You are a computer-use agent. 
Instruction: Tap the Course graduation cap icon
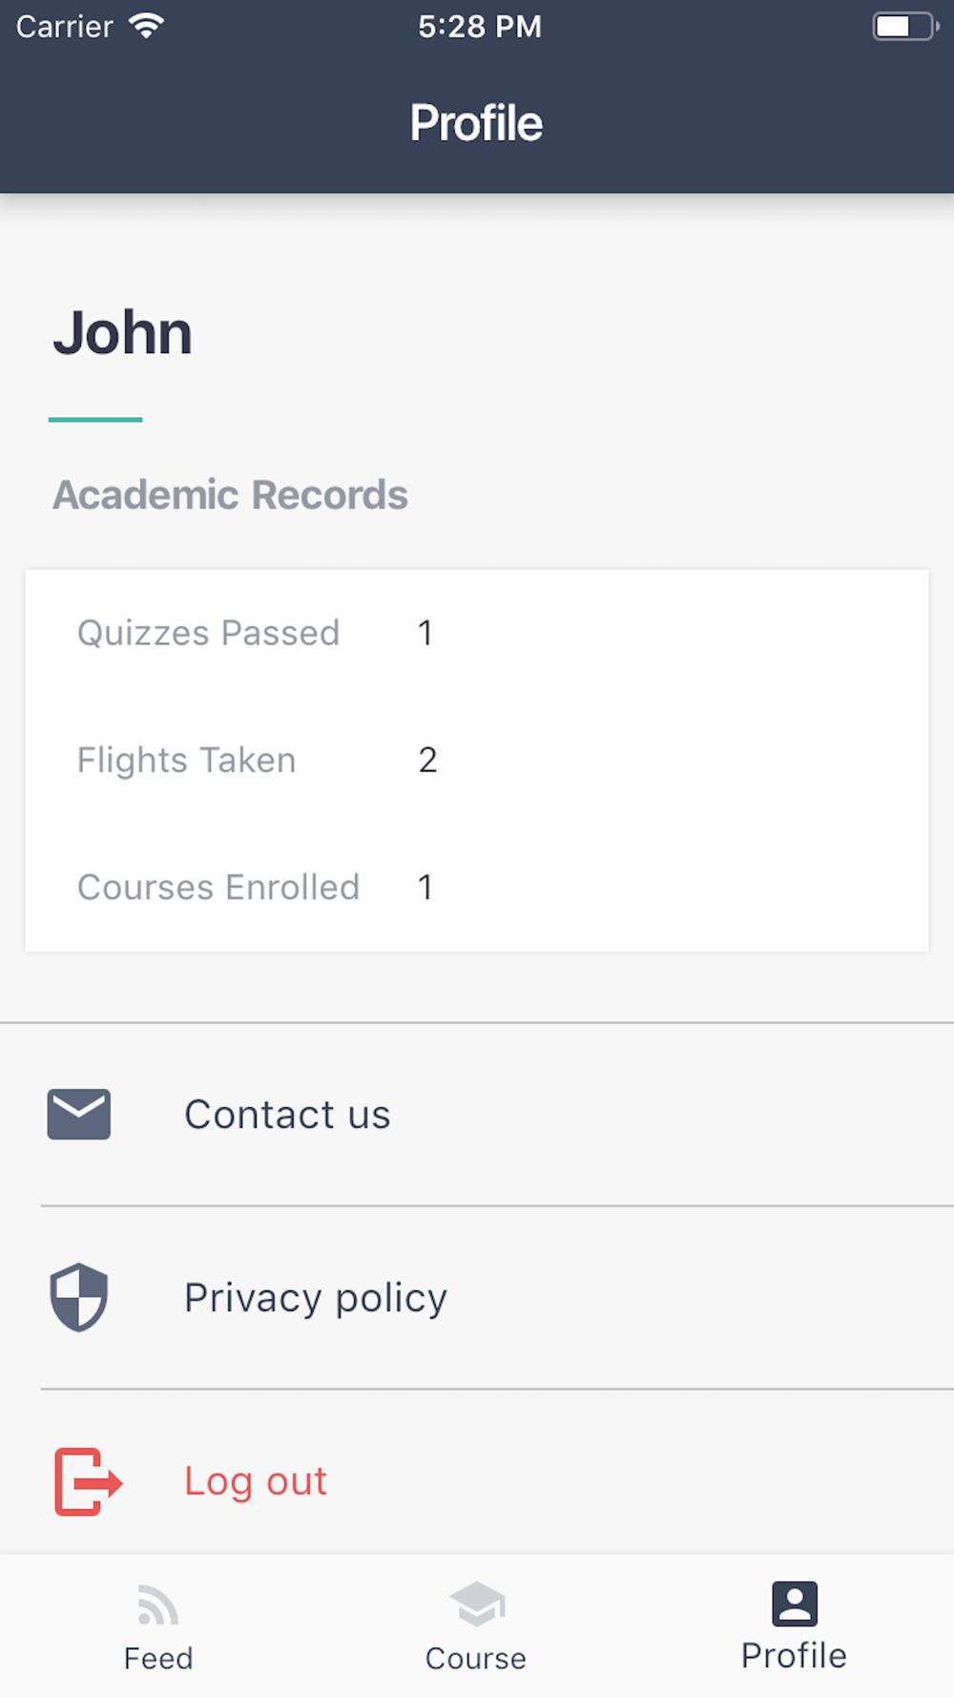[477, 1603]
